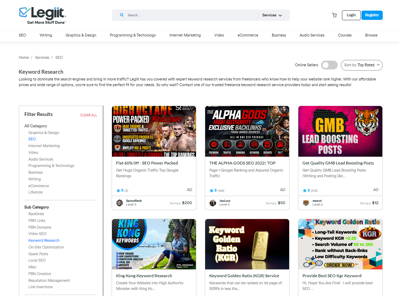The height and width of the screenshot is (296, 399).
Task: Click JayLucy seller avatar
Action: pos(213,203)
